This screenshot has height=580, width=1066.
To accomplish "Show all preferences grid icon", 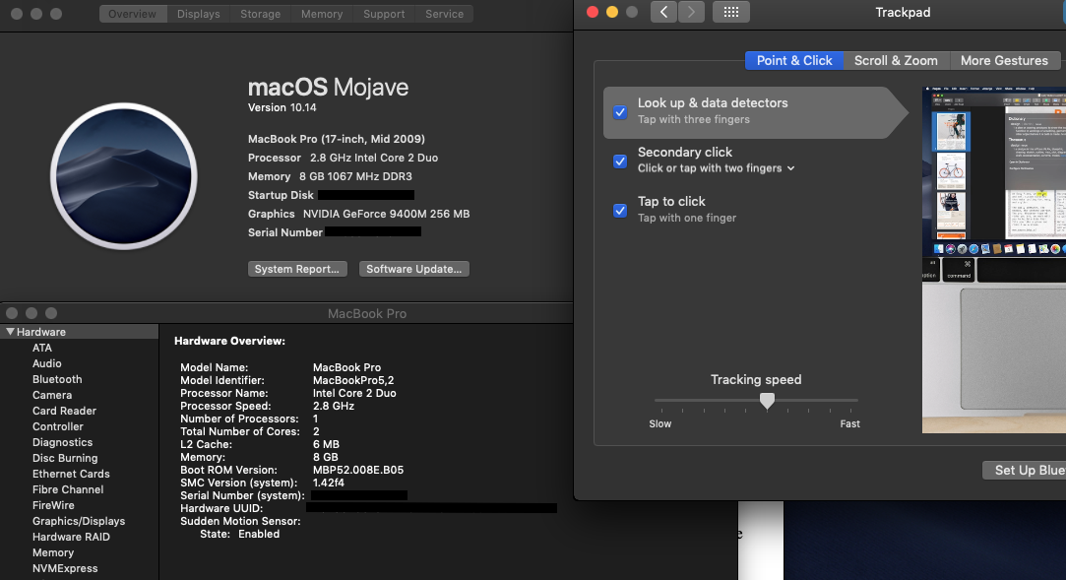I will 730,12.
